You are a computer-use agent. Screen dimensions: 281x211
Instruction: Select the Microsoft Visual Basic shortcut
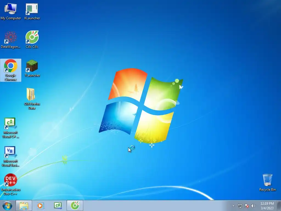[x=11, y=156]
